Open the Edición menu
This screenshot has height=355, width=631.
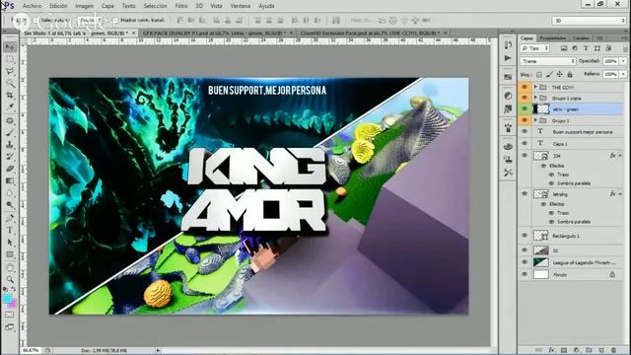(x=58, y=6)
